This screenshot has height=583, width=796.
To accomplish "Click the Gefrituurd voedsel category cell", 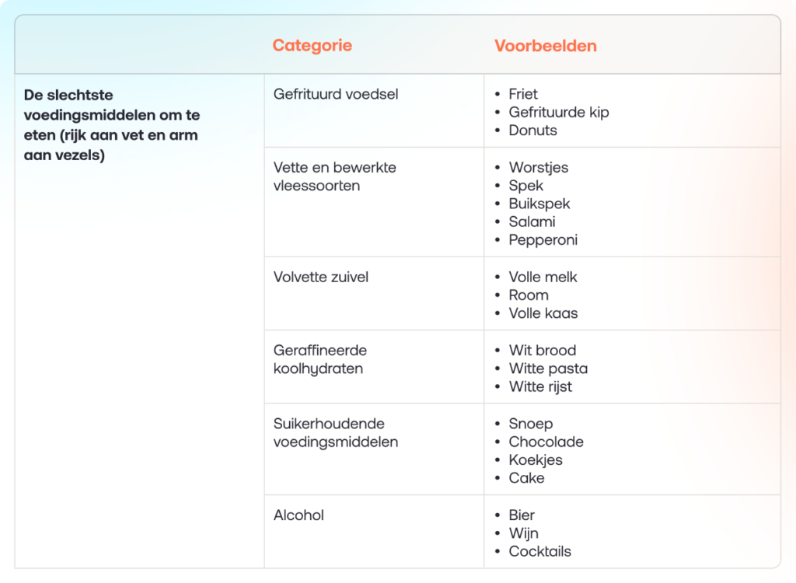I will tap(336, 94).
